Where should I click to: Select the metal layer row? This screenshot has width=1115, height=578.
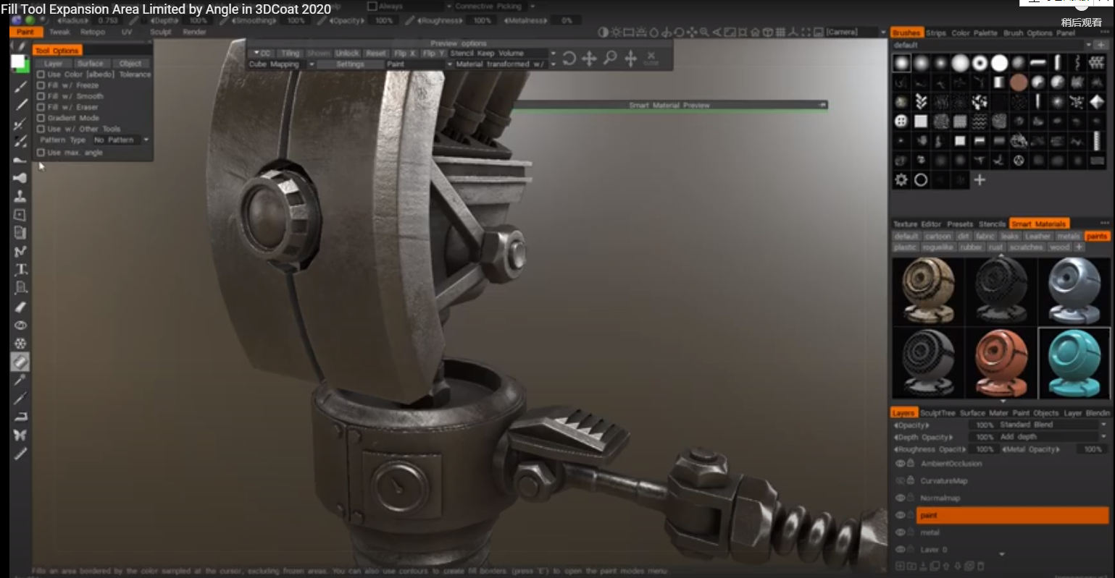[1013, 532]
